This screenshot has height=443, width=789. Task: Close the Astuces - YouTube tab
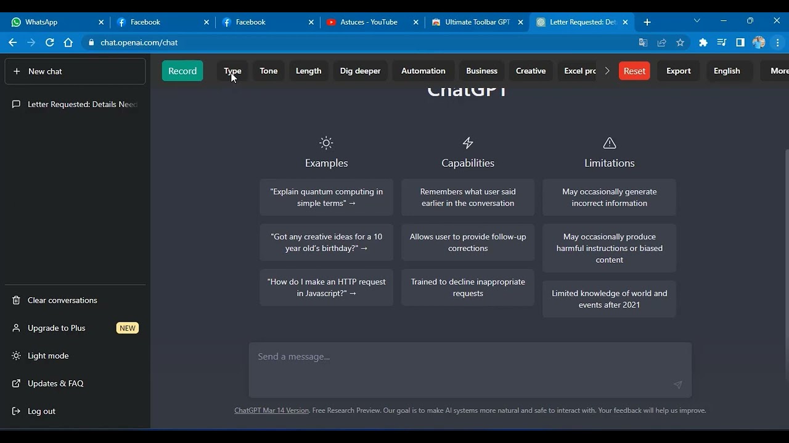tap(416, 22)
